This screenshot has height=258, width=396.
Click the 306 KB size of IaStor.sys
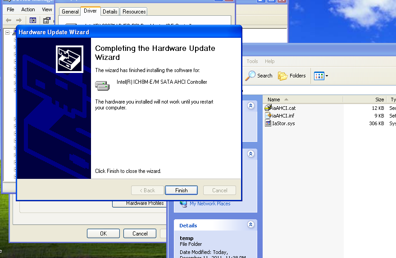376,123
